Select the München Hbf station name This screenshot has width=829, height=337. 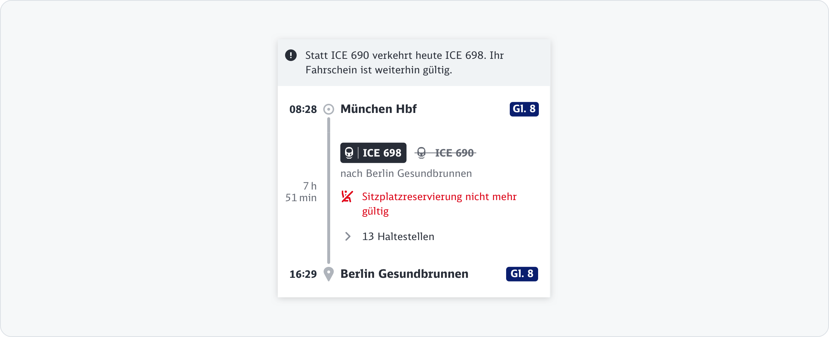379,109
